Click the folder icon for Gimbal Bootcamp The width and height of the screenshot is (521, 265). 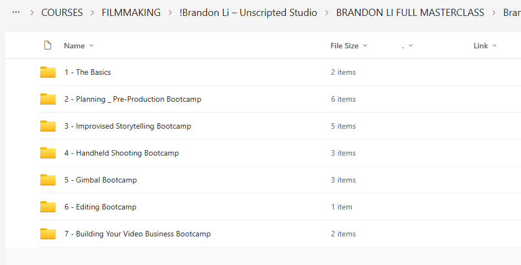(48, 180)
